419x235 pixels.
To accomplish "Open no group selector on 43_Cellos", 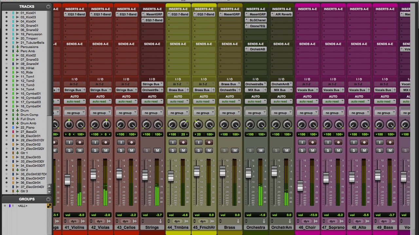I will tap(126, 113).
